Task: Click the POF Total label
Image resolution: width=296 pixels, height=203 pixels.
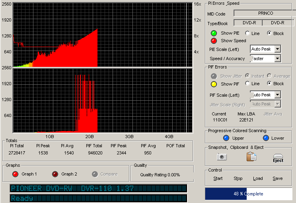Action: [175, 146]
